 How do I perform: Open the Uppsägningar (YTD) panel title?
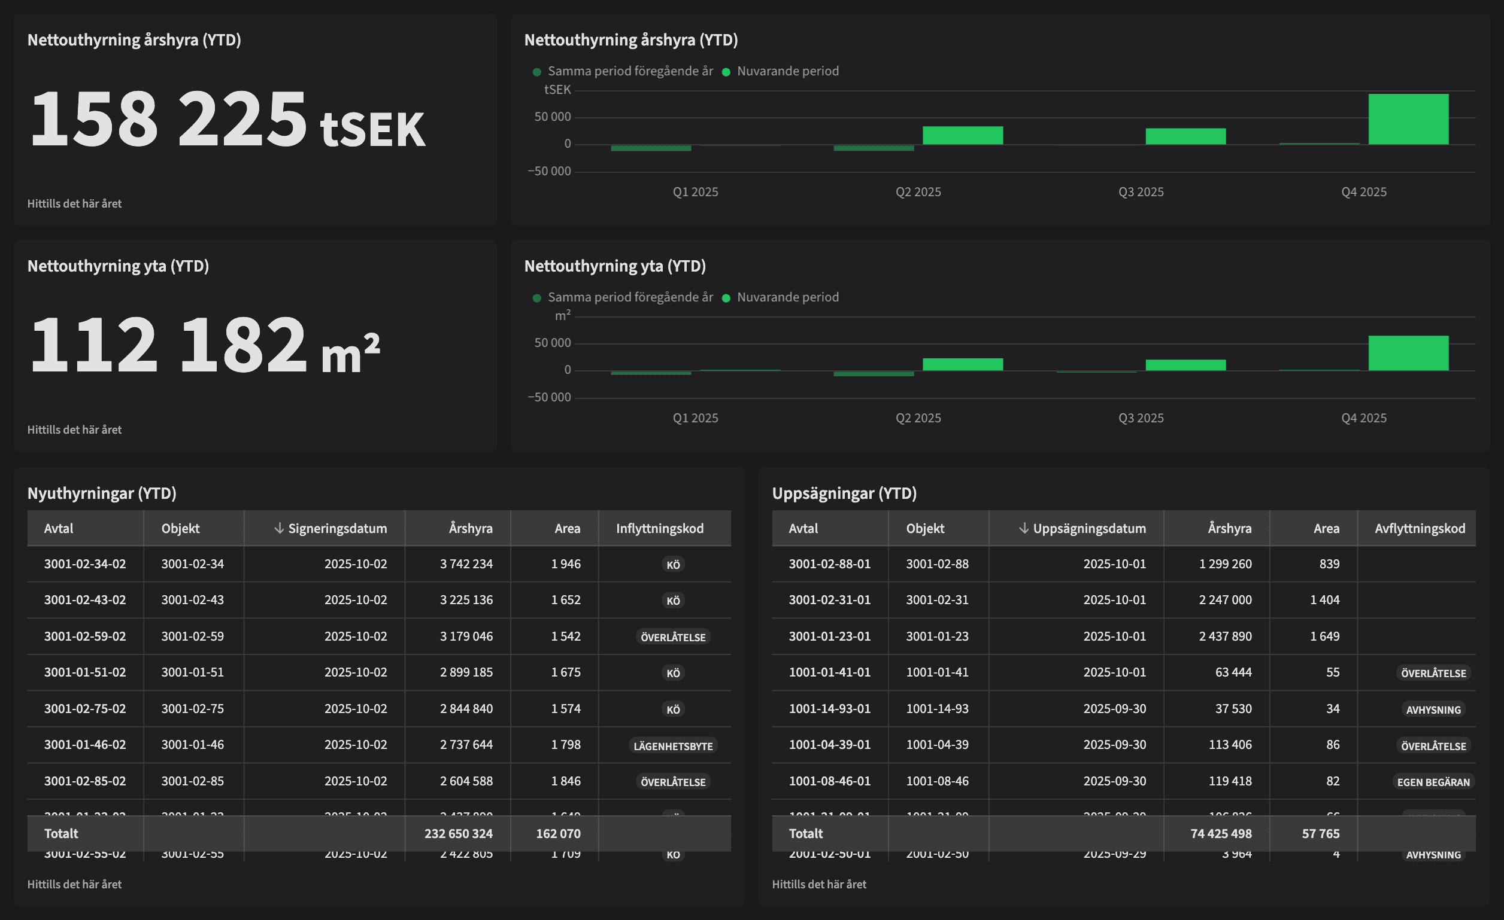(845, 493)
